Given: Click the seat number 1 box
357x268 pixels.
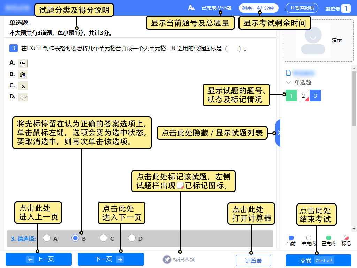Looking at the screenshot, I should click(x=346, y=8).
